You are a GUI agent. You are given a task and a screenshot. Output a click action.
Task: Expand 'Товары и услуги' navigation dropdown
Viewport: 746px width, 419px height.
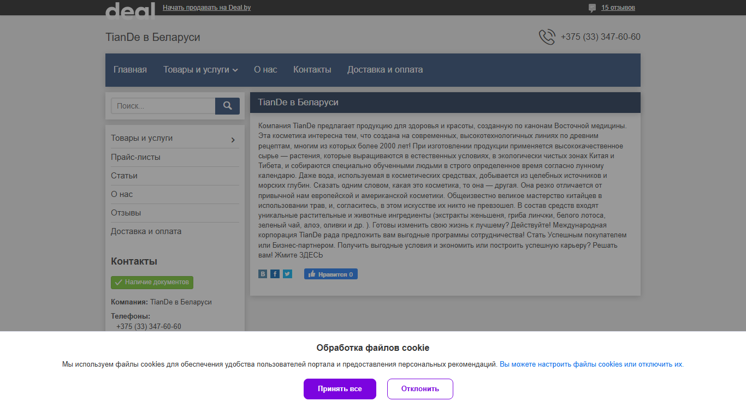tap(200, 70)
